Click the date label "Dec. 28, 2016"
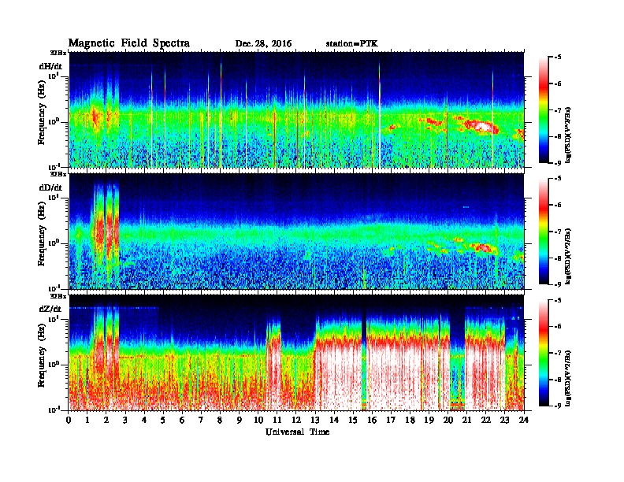Image resolution: width=624 pixels, height=482 pixels. pos(263,44)
